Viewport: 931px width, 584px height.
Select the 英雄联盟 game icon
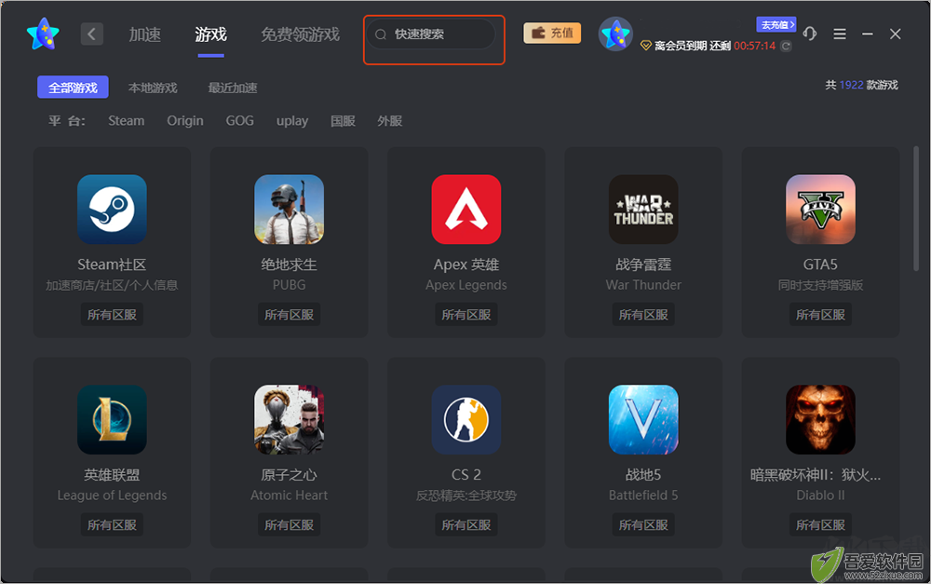112,419
